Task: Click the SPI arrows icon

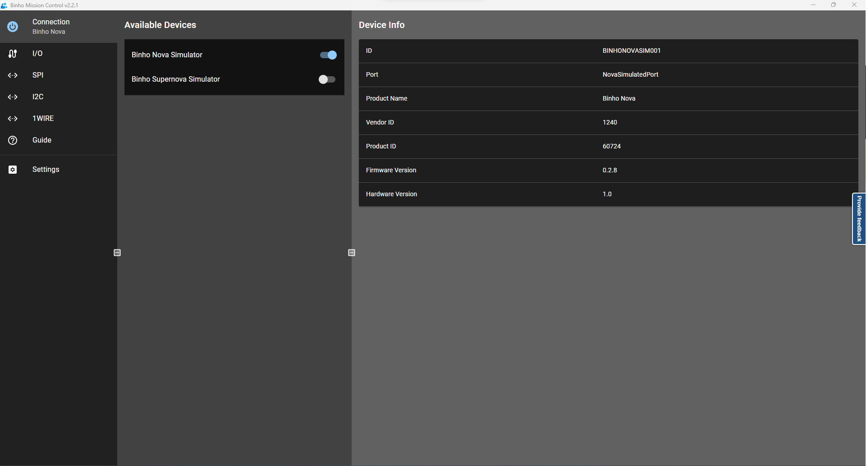Action: 13,75
